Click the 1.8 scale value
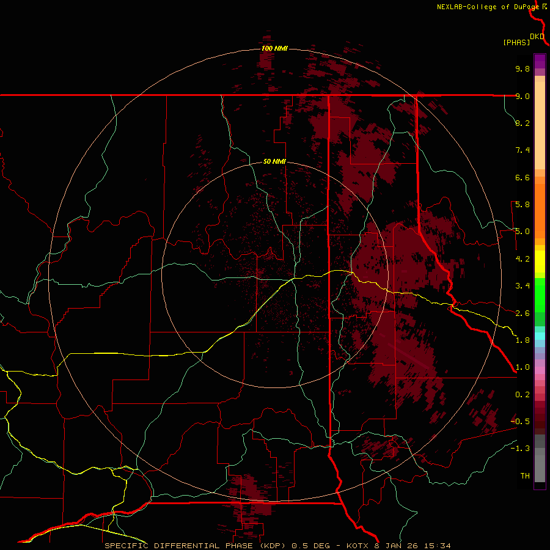Viewport: 550px width, 550px height. (522, 340)
